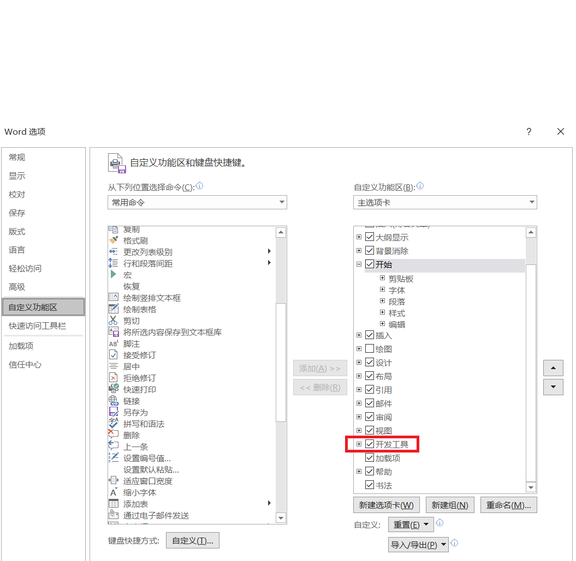Click the 快速打印 quick print icon
Image resolution: width=576 pixels, height=561 pixels.
click(x=114, y=389)
